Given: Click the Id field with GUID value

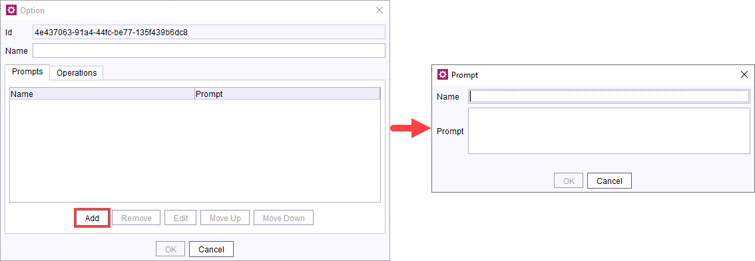Looking at the screenshot, I should (209, 32).
